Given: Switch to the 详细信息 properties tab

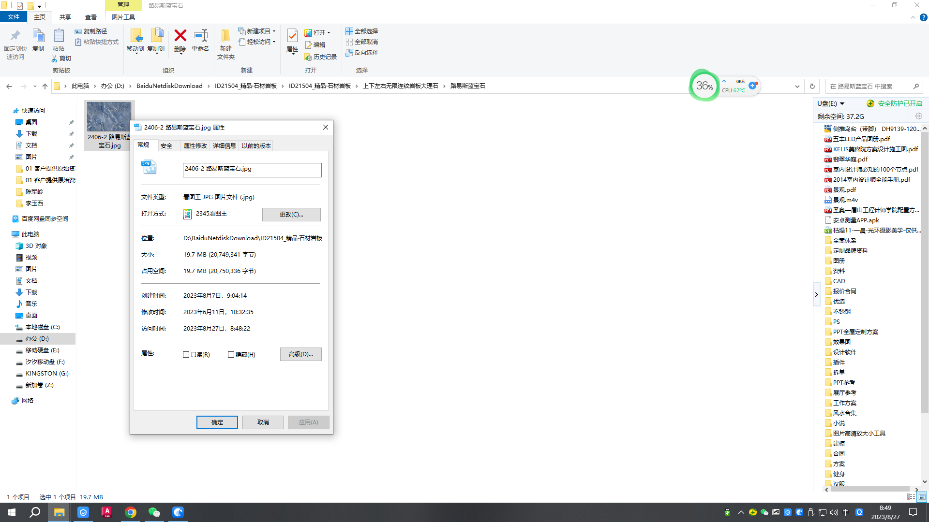Looking at the screenshot, I should [x=224, y=146].
